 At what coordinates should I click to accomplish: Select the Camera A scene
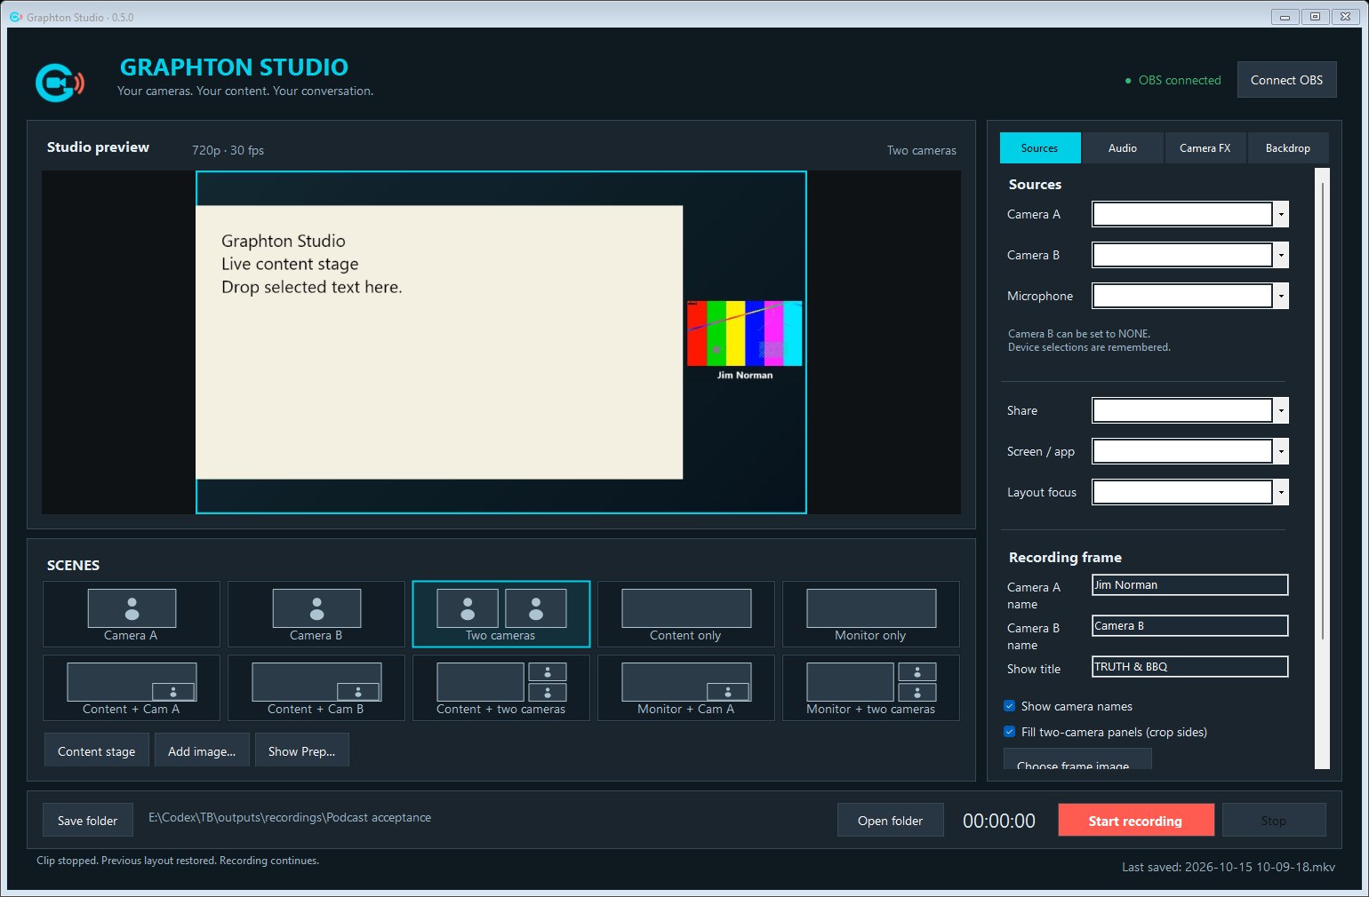tap(132, 614)
